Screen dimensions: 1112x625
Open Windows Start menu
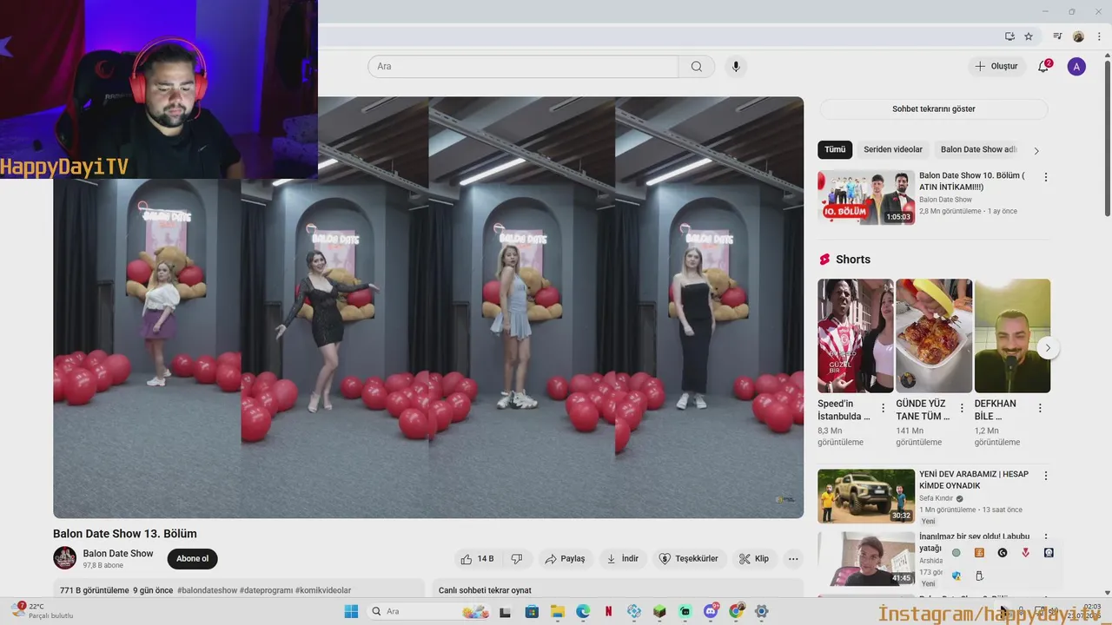(x=351, y=611)
